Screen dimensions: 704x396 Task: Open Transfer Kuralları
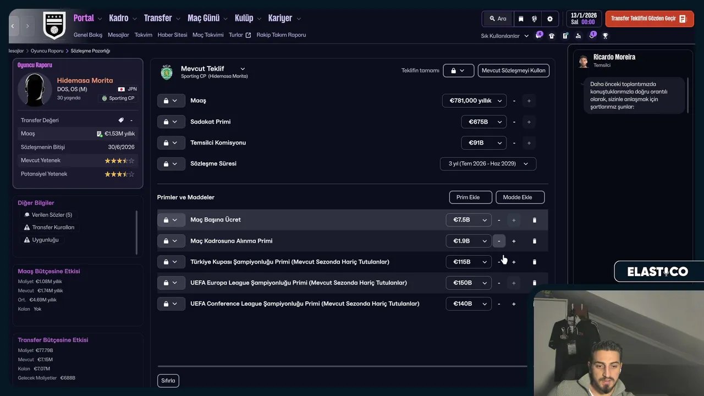53,227
